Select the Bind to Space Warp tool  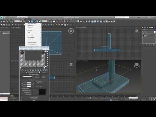(12, 21)
